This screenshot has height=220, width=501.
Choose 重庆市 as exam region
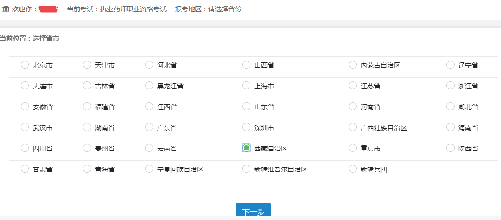pos(353,148)
